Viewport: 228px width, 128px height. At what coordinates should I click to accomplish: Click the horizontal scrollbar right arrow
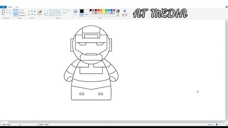[x=225, y=122]
